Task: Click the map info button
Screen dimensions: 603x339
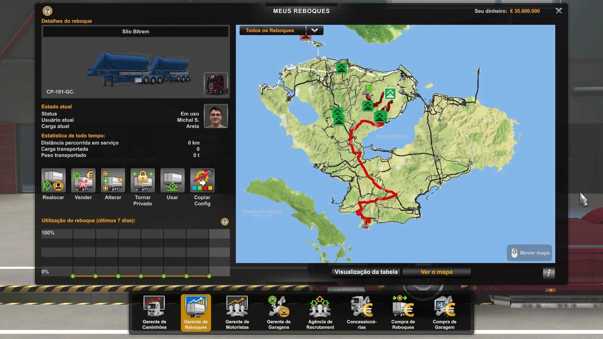Action: click(549, 273)
